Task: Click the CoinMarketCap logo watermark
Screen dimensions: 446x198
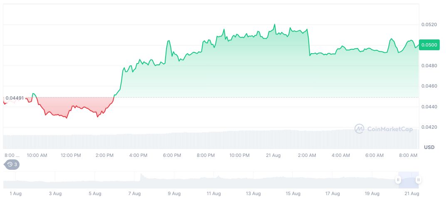Action: coord(384,129)
